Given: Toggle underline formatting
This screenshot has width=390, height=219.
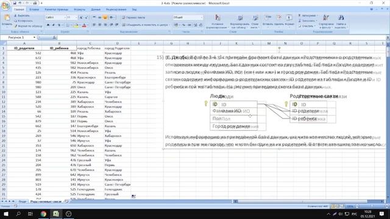Looking at the screenshot, I should click(59, 25).
